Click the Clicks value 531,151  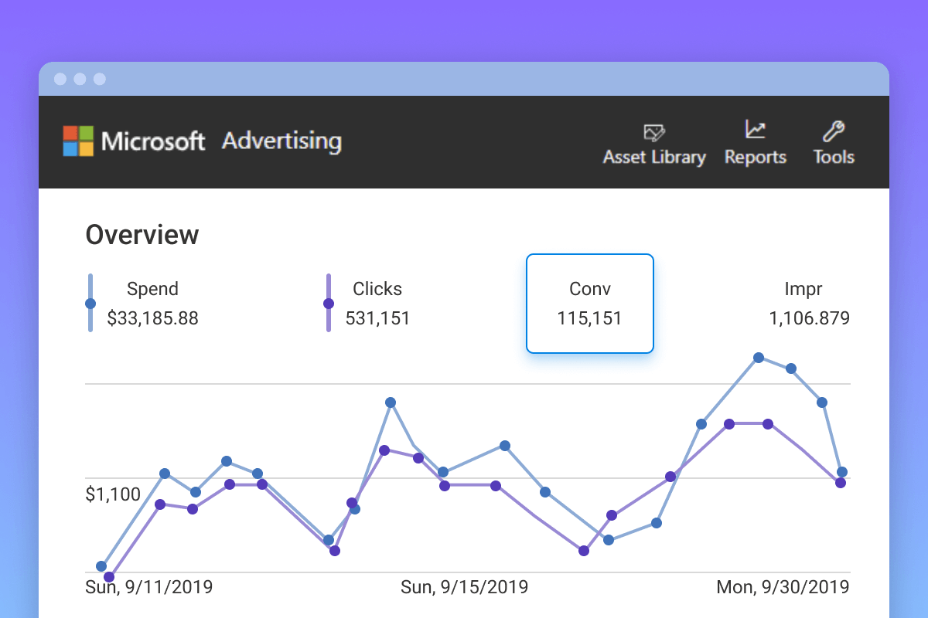pyautogui.click(x=378, y=318)
